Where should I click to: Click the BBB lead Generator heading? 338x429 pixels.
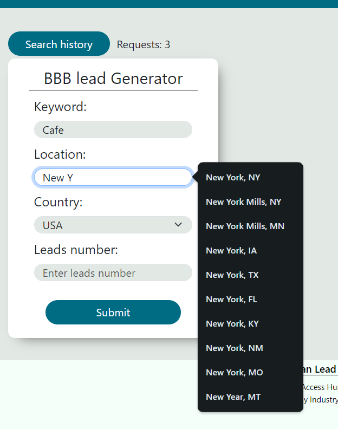113,79
